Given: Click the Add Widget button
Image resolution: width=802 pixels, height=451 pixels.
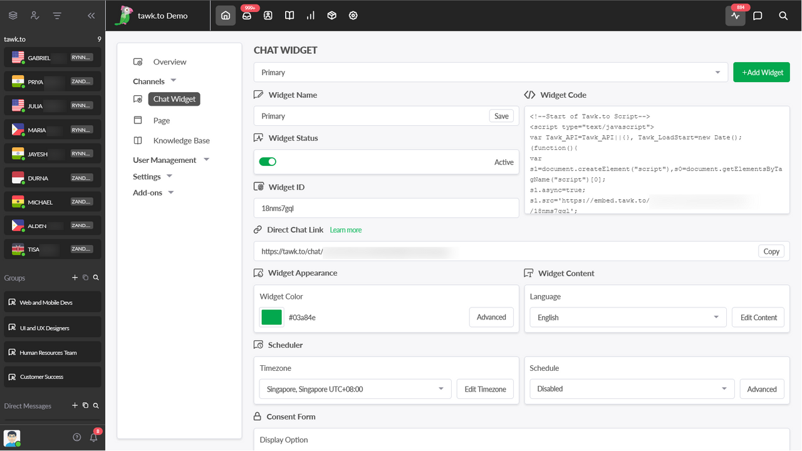Looking at the screenshot, I should [761, 72].
